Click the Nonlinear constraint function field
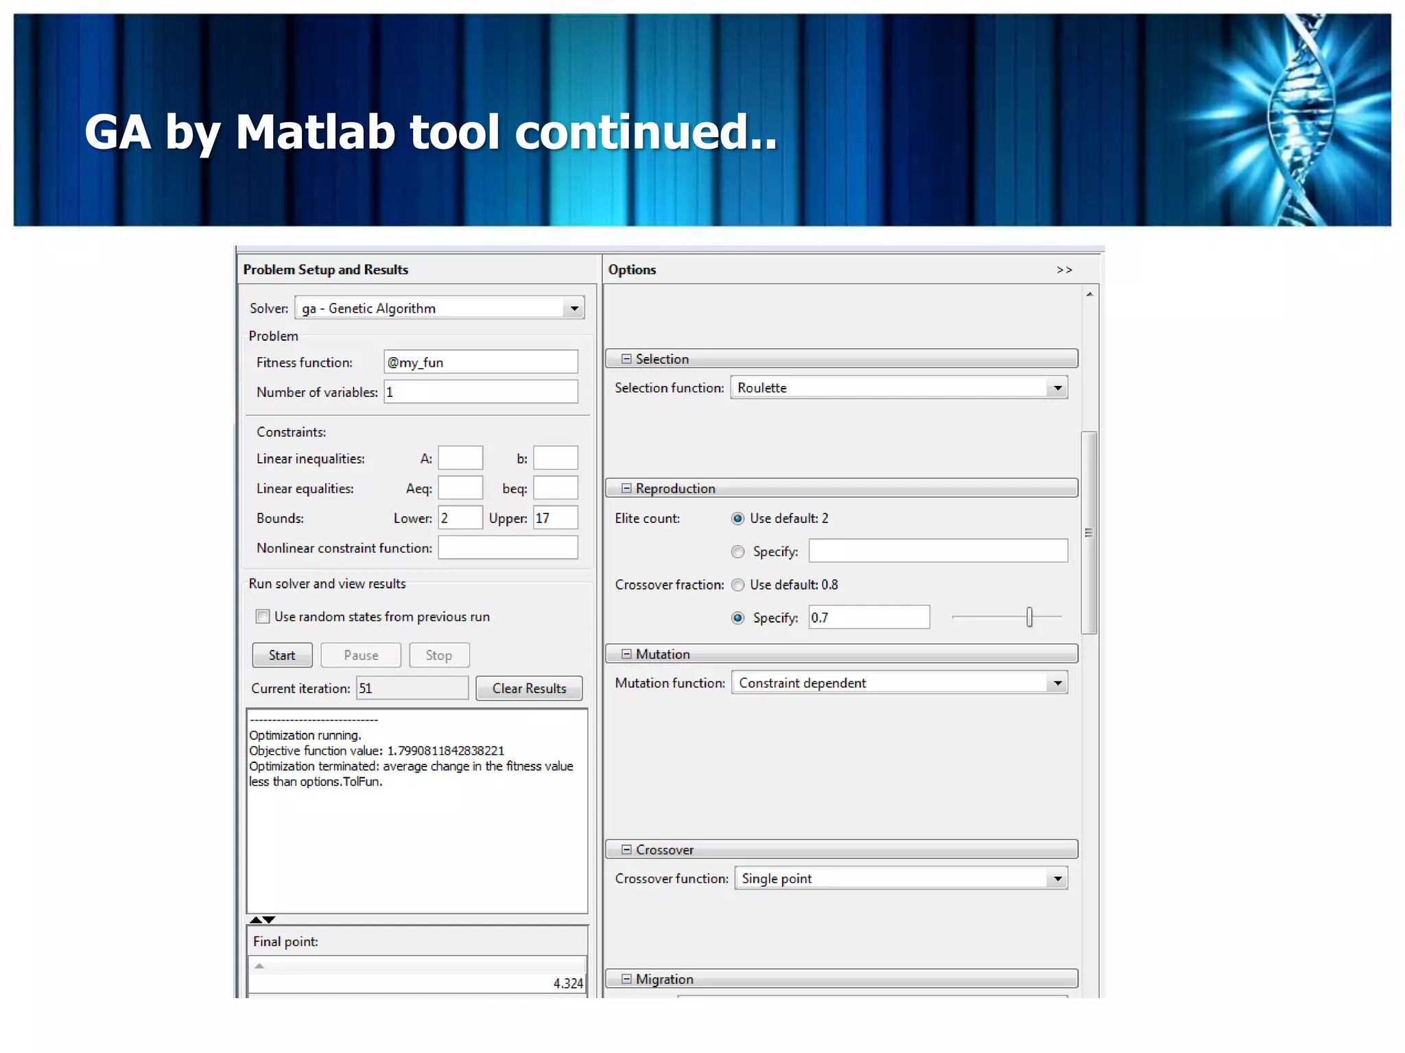Screen dimensions: 1405x1053 point(508,548)
